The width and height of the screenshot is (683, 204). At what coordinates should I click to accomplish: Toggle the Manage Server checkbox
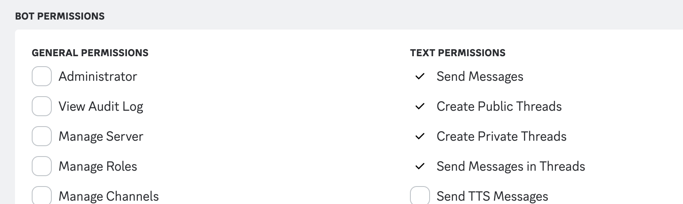click(x=42, y=136)
